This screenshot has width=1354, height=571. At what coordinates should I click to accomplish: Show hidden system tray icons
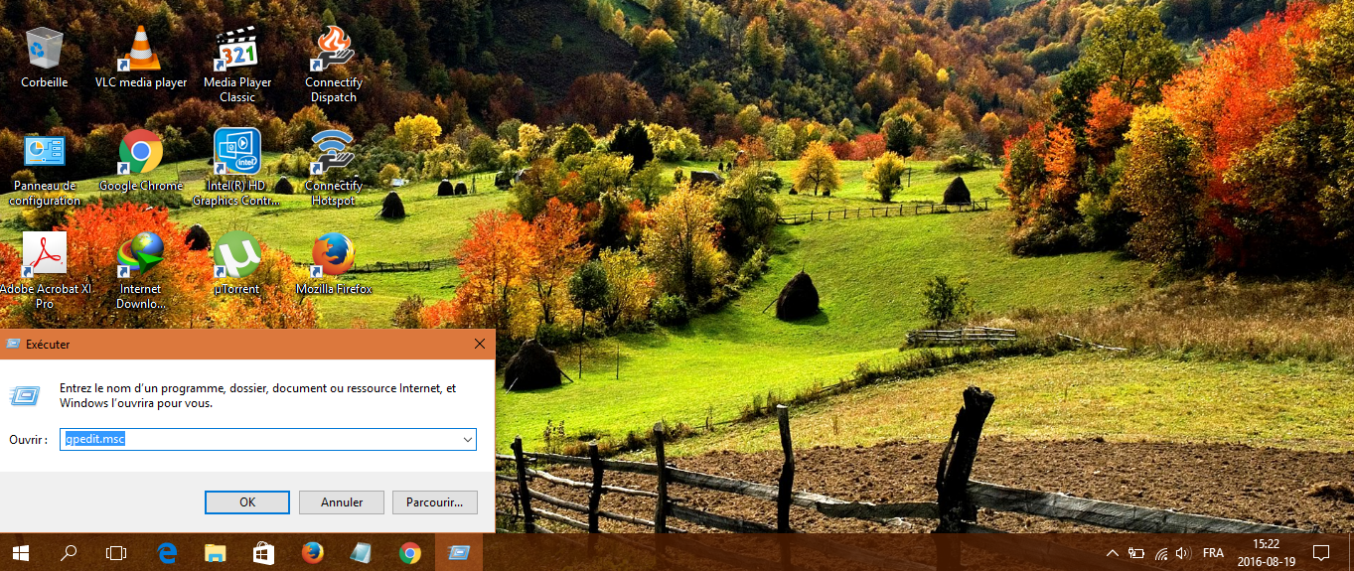[1113, 553]
